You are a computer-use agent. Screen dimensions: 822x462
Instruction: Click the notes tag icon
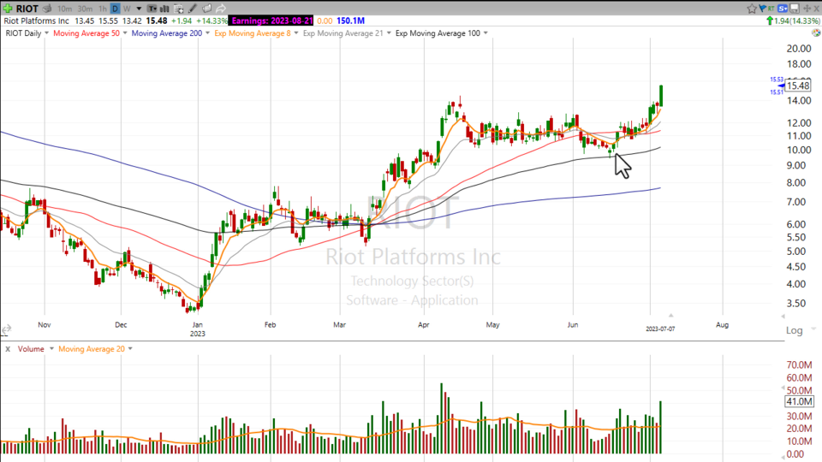(x=206, y=9)
